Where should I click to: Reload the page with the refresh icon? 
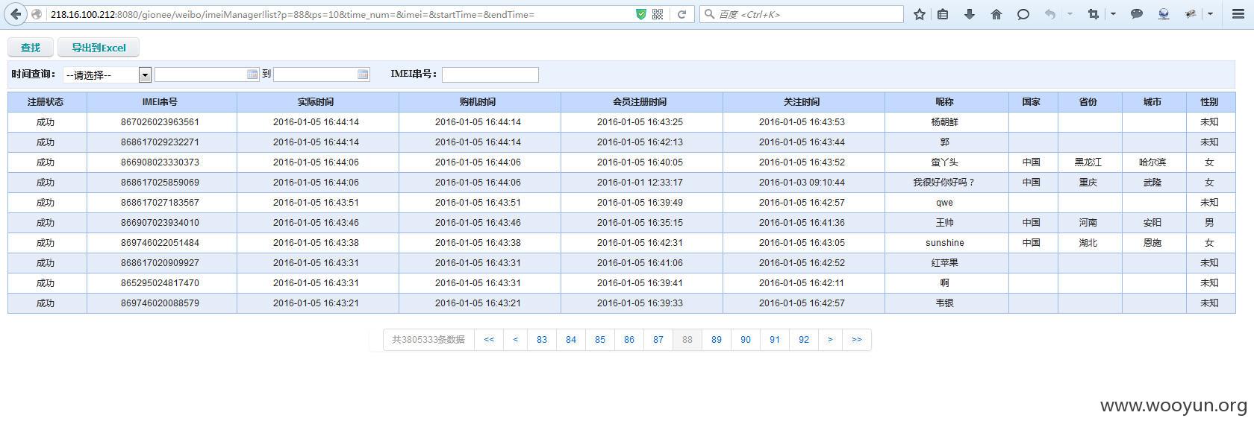681,14
